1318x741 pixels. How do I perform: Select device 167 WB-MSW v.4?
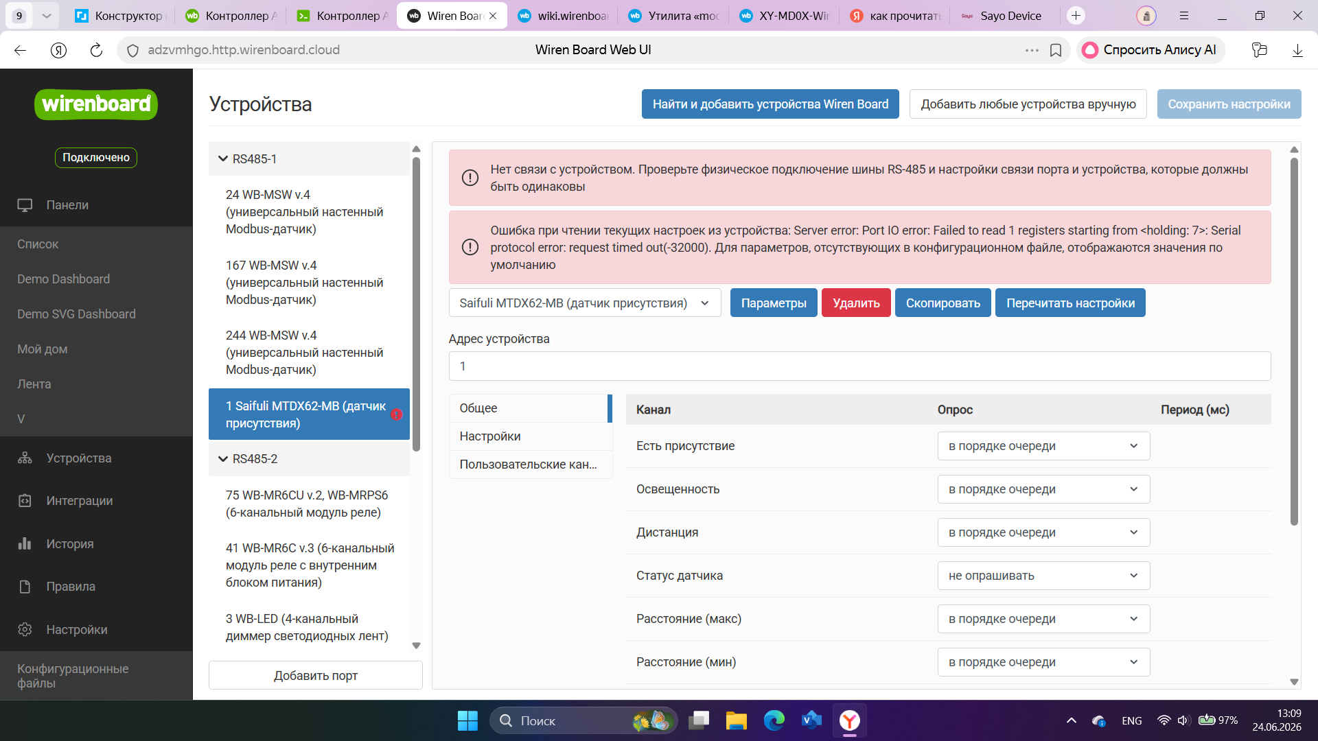309,283
